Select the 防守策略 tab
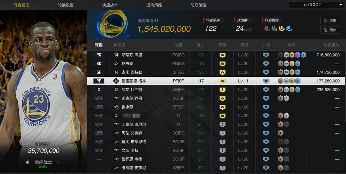The height and width of the screenshot is (174, 346). click(198, 5)
